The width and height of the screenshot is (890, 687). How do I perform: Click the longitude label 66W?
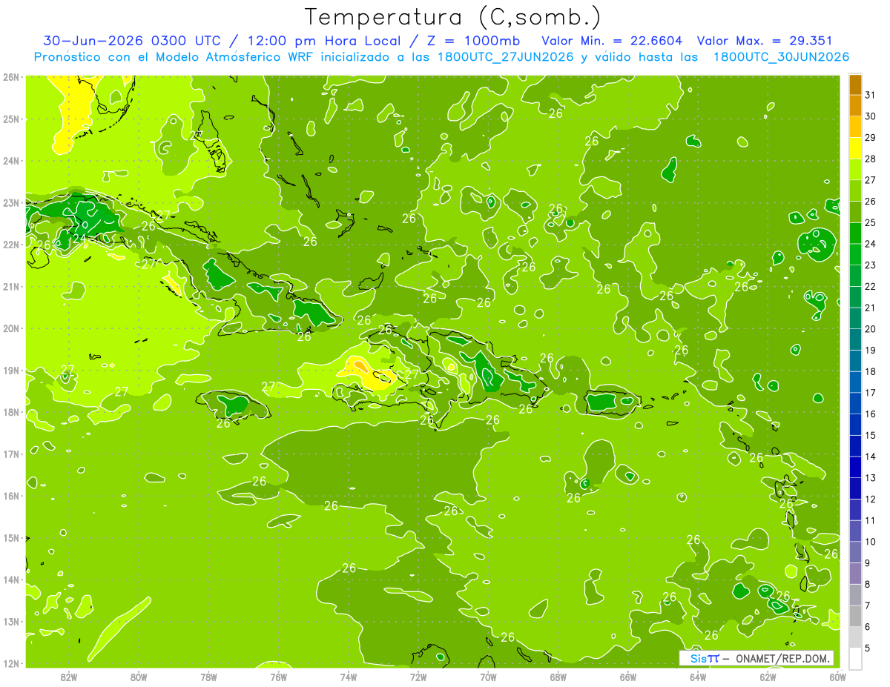[x=627, y=676]
